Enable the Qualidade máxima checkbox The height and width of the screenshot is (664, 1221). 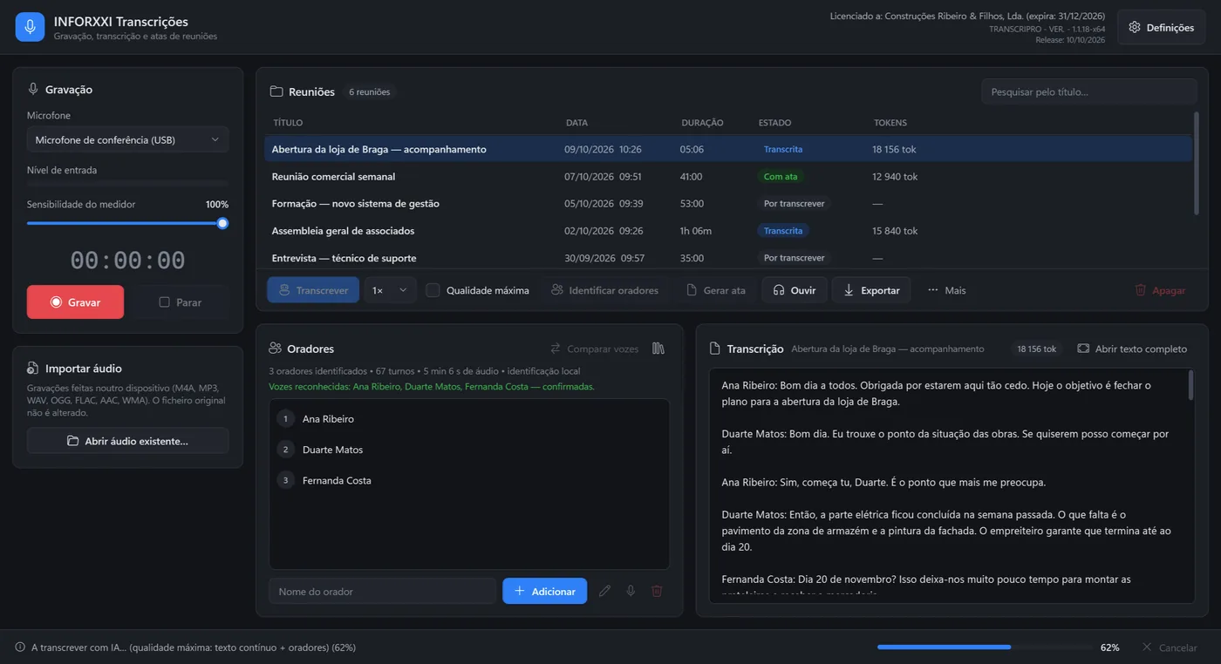433,290
